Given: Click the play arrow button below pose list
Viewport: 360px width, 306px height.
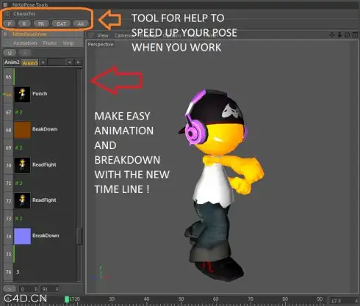Looking at the screenshot, I should 10,289.
